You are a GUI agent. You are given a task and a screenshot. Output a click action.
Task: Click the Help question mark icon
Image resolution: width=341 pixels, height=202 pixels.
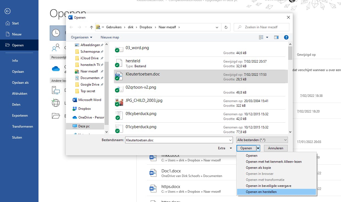tap(286, 37)
